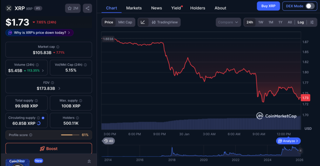Expand FDV details chevron
Screen dimensions: 320x166
[x=59, y=88]
